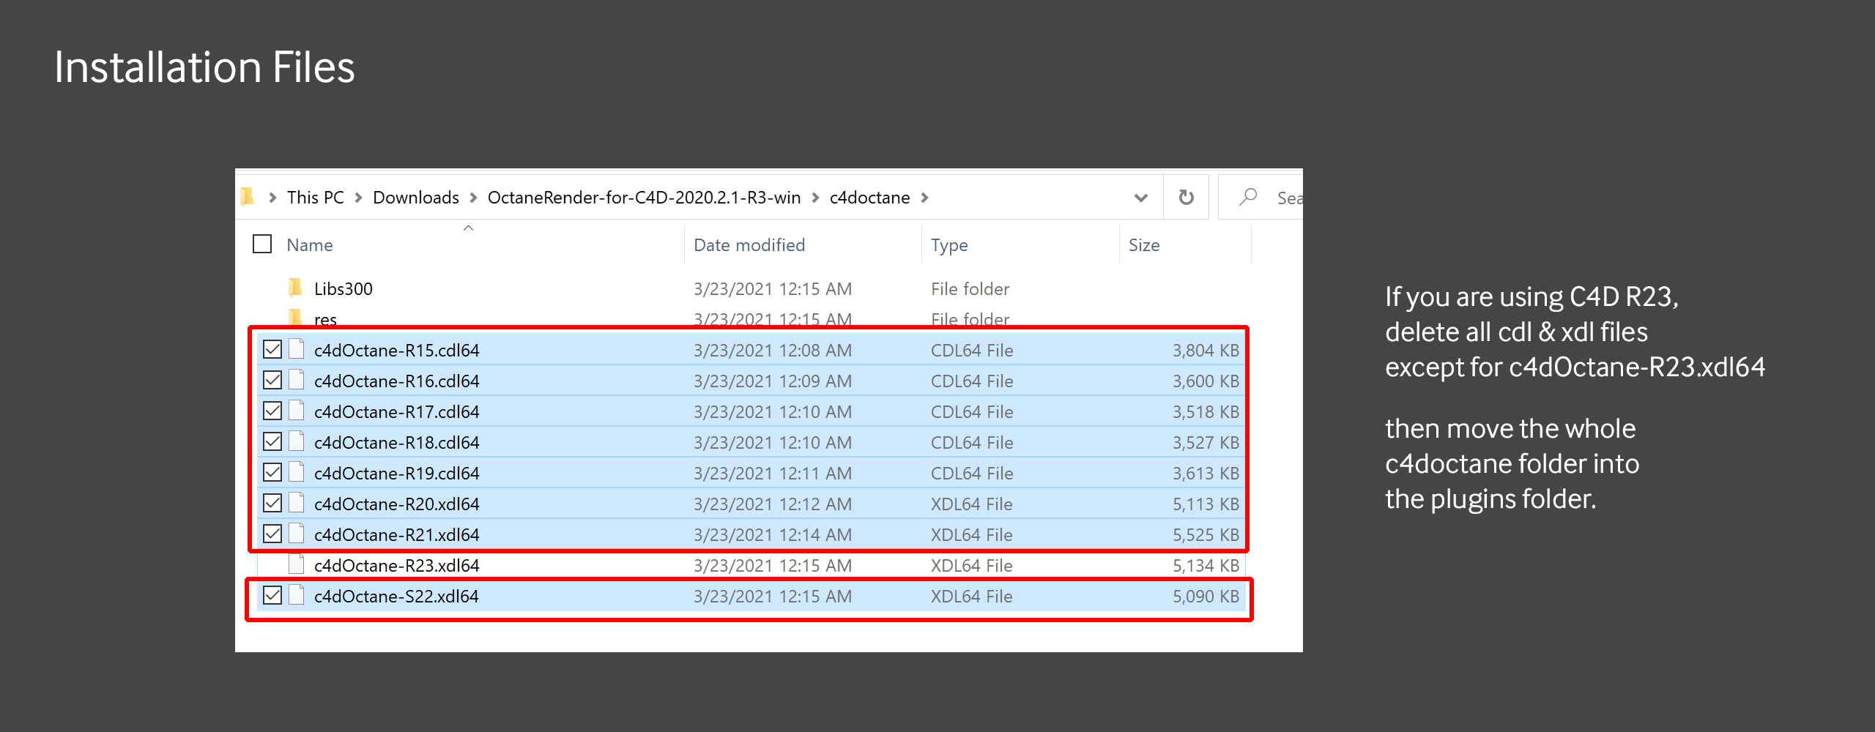Navigate to Downloads in the breadcrumb

(416, 198)
